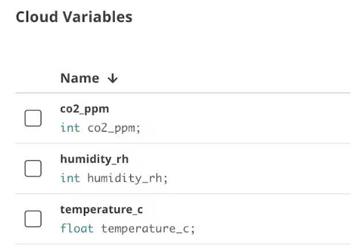Click the int keyword of co2_ppm declaration
This screenshot has width=351, height=250.
pyautogui.click(x=70, y=128)
